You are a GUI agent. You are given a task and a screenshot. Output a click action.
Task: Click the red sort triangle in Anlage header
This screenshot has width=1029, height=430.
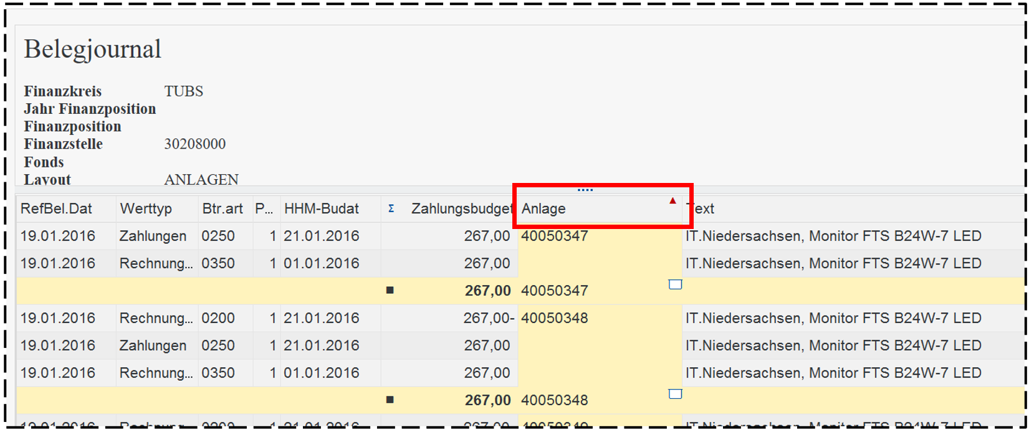pyautogui.click(x=672, y=200)
